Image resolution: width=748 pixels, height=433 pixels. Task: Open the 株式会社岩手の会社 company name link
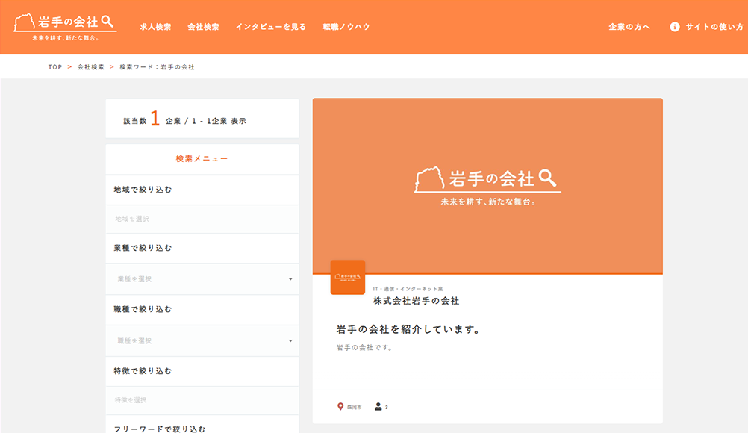pos(416,301)
